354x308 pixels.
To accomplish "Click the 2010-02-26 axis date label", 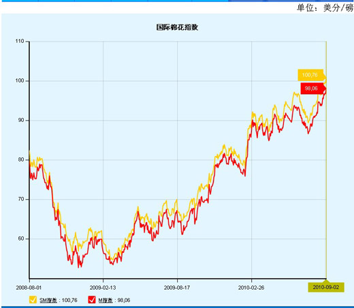I will (251, 288).
